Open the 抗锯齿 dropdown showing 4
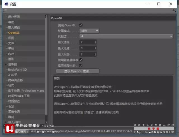The width and height of the screenshot is (179, 137). click(126, 36)
